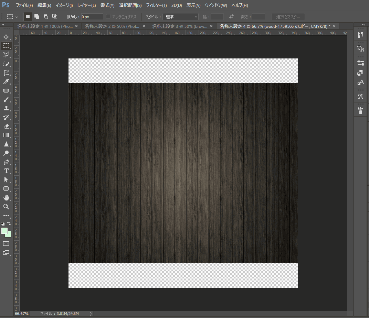Choose Subtract from Selection mode
This screenshot has height=318, width=369.
(46, 17)
